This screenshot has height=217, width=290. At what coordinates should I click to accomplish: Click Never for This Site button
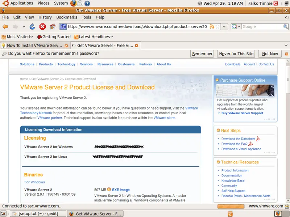click(x=236, y=54)
